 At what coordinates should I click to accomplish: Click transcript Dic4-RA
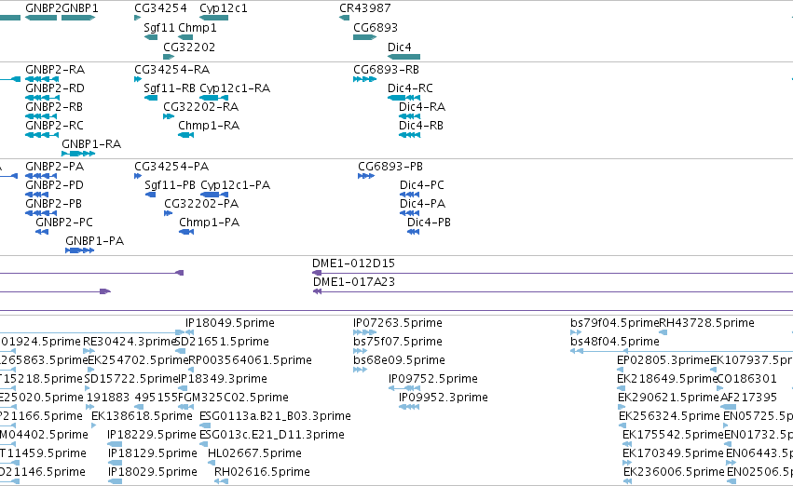422,106
